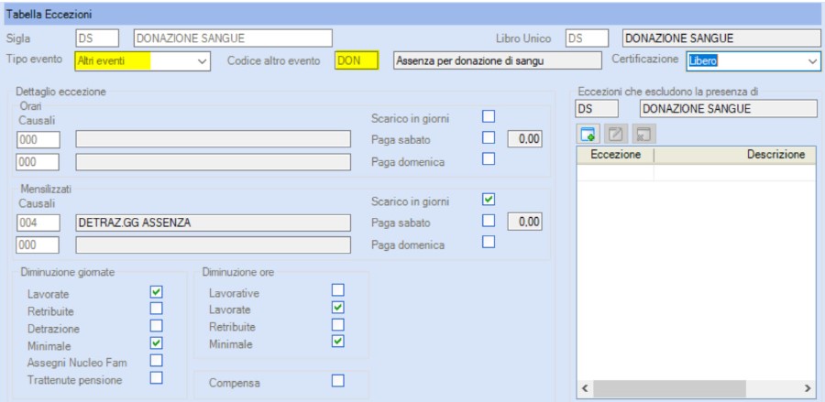Click the delete exception icon in the exclusions toolbar
This screenshot has width=825, height=402.
(643, 134)
